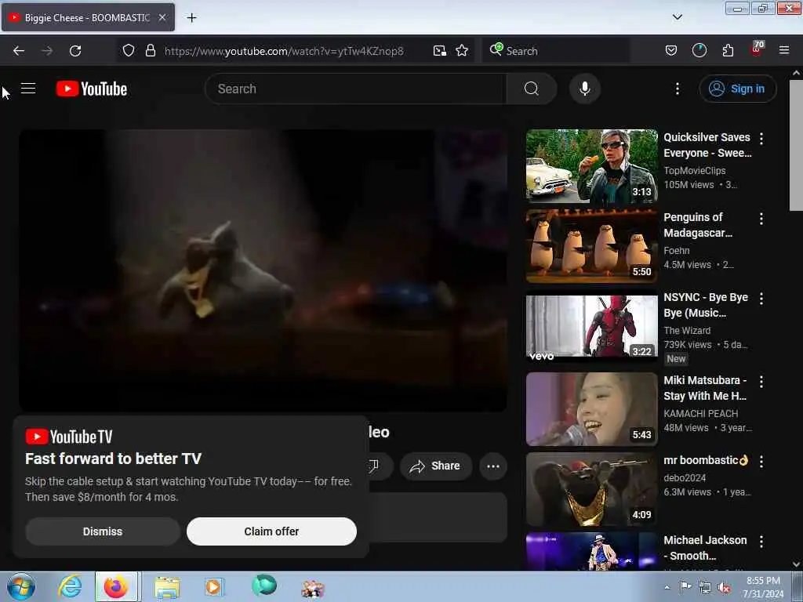Click the page scrollbar up arrow
This screenshot has width=803, height=602.
[x=796, y=73]
